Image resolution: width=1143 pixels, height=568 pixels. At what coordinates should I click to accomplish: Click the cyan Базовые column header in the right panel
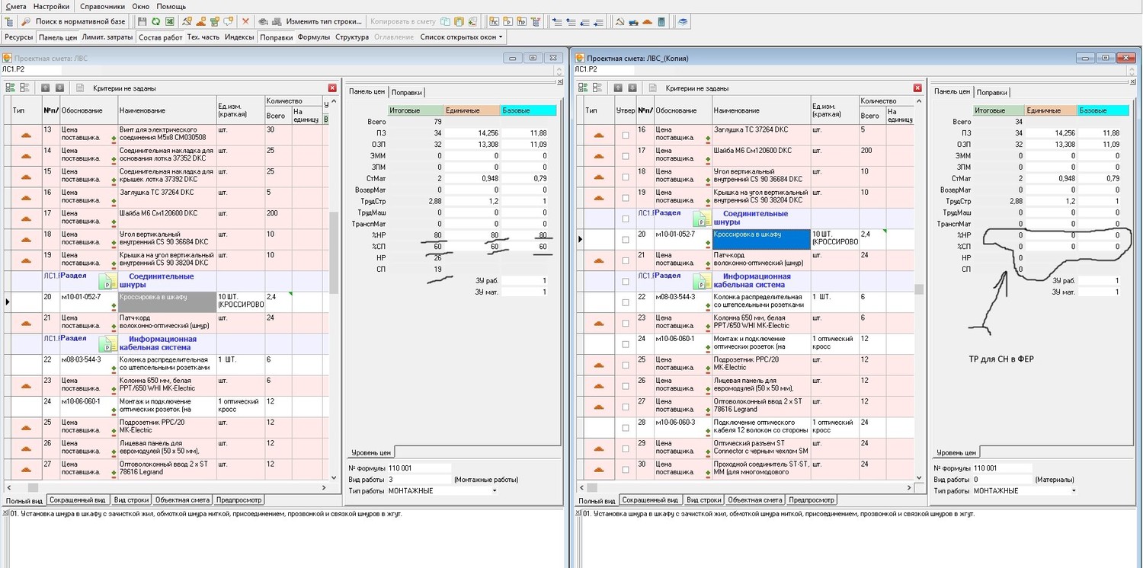tap(1103, 110)
